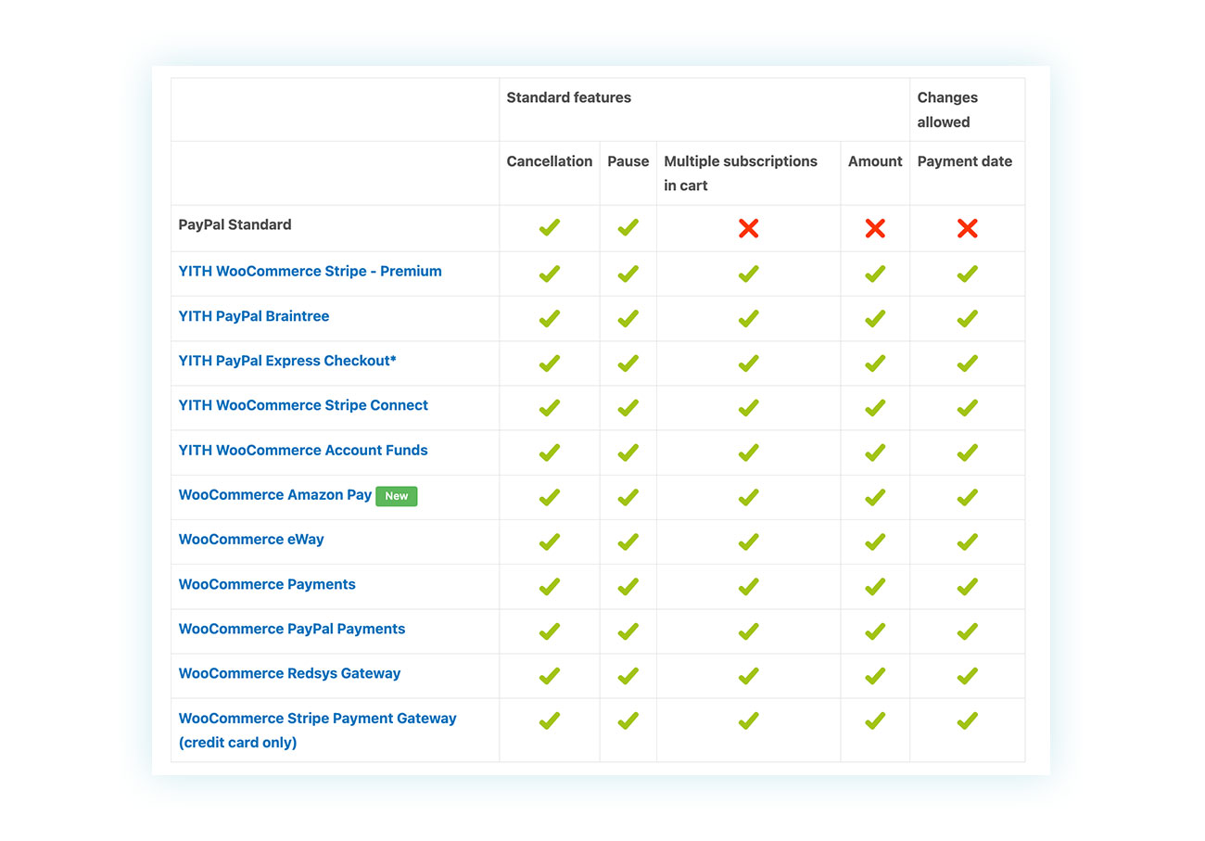This screenshot has width=1205, height=841.
Task: Click Redsys Gateway Cancellation checkmark
Action: 550,675
